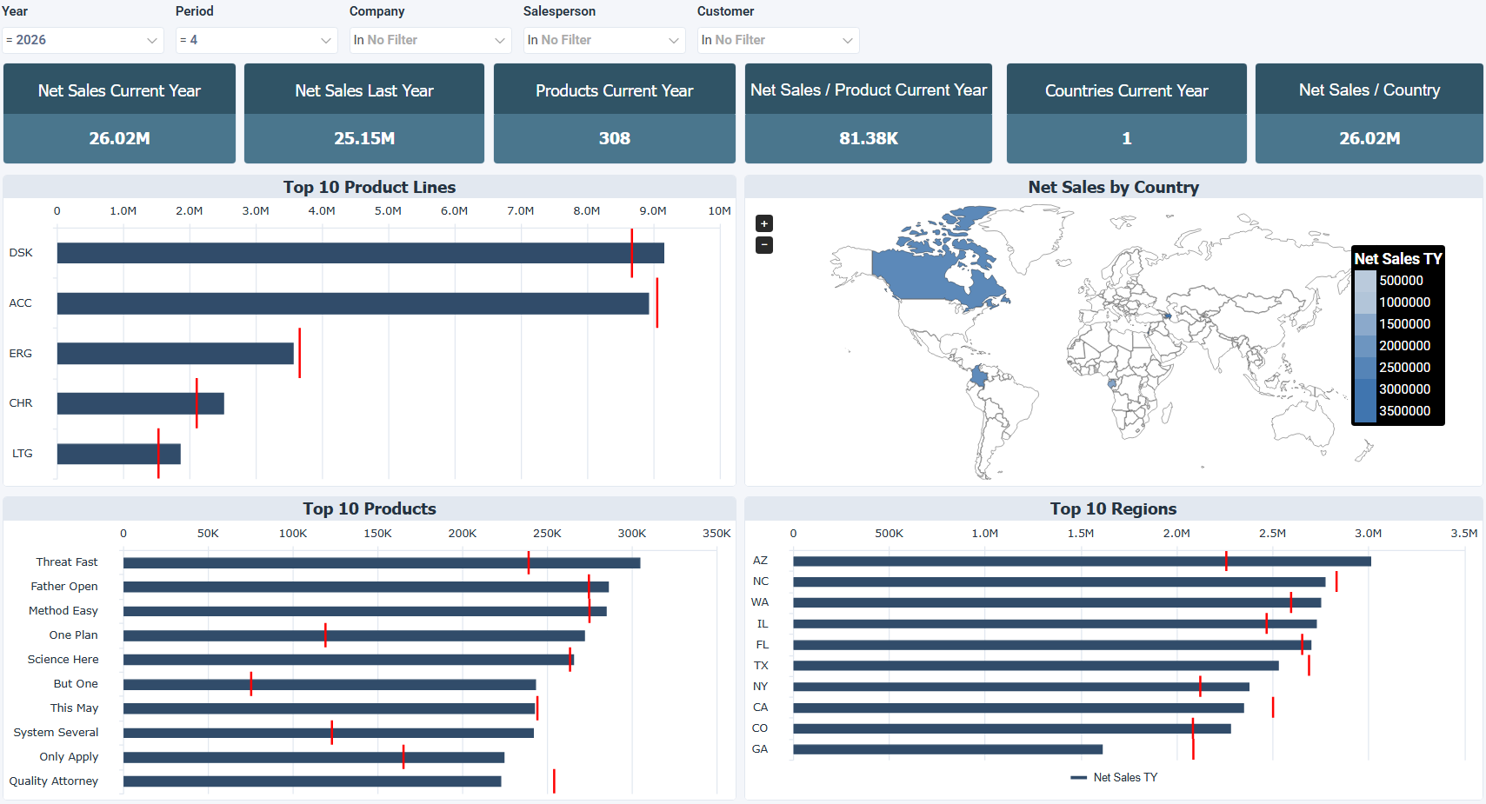Click the 3000000 legend label
1486x804 pixels.
tap(1405, 389)
